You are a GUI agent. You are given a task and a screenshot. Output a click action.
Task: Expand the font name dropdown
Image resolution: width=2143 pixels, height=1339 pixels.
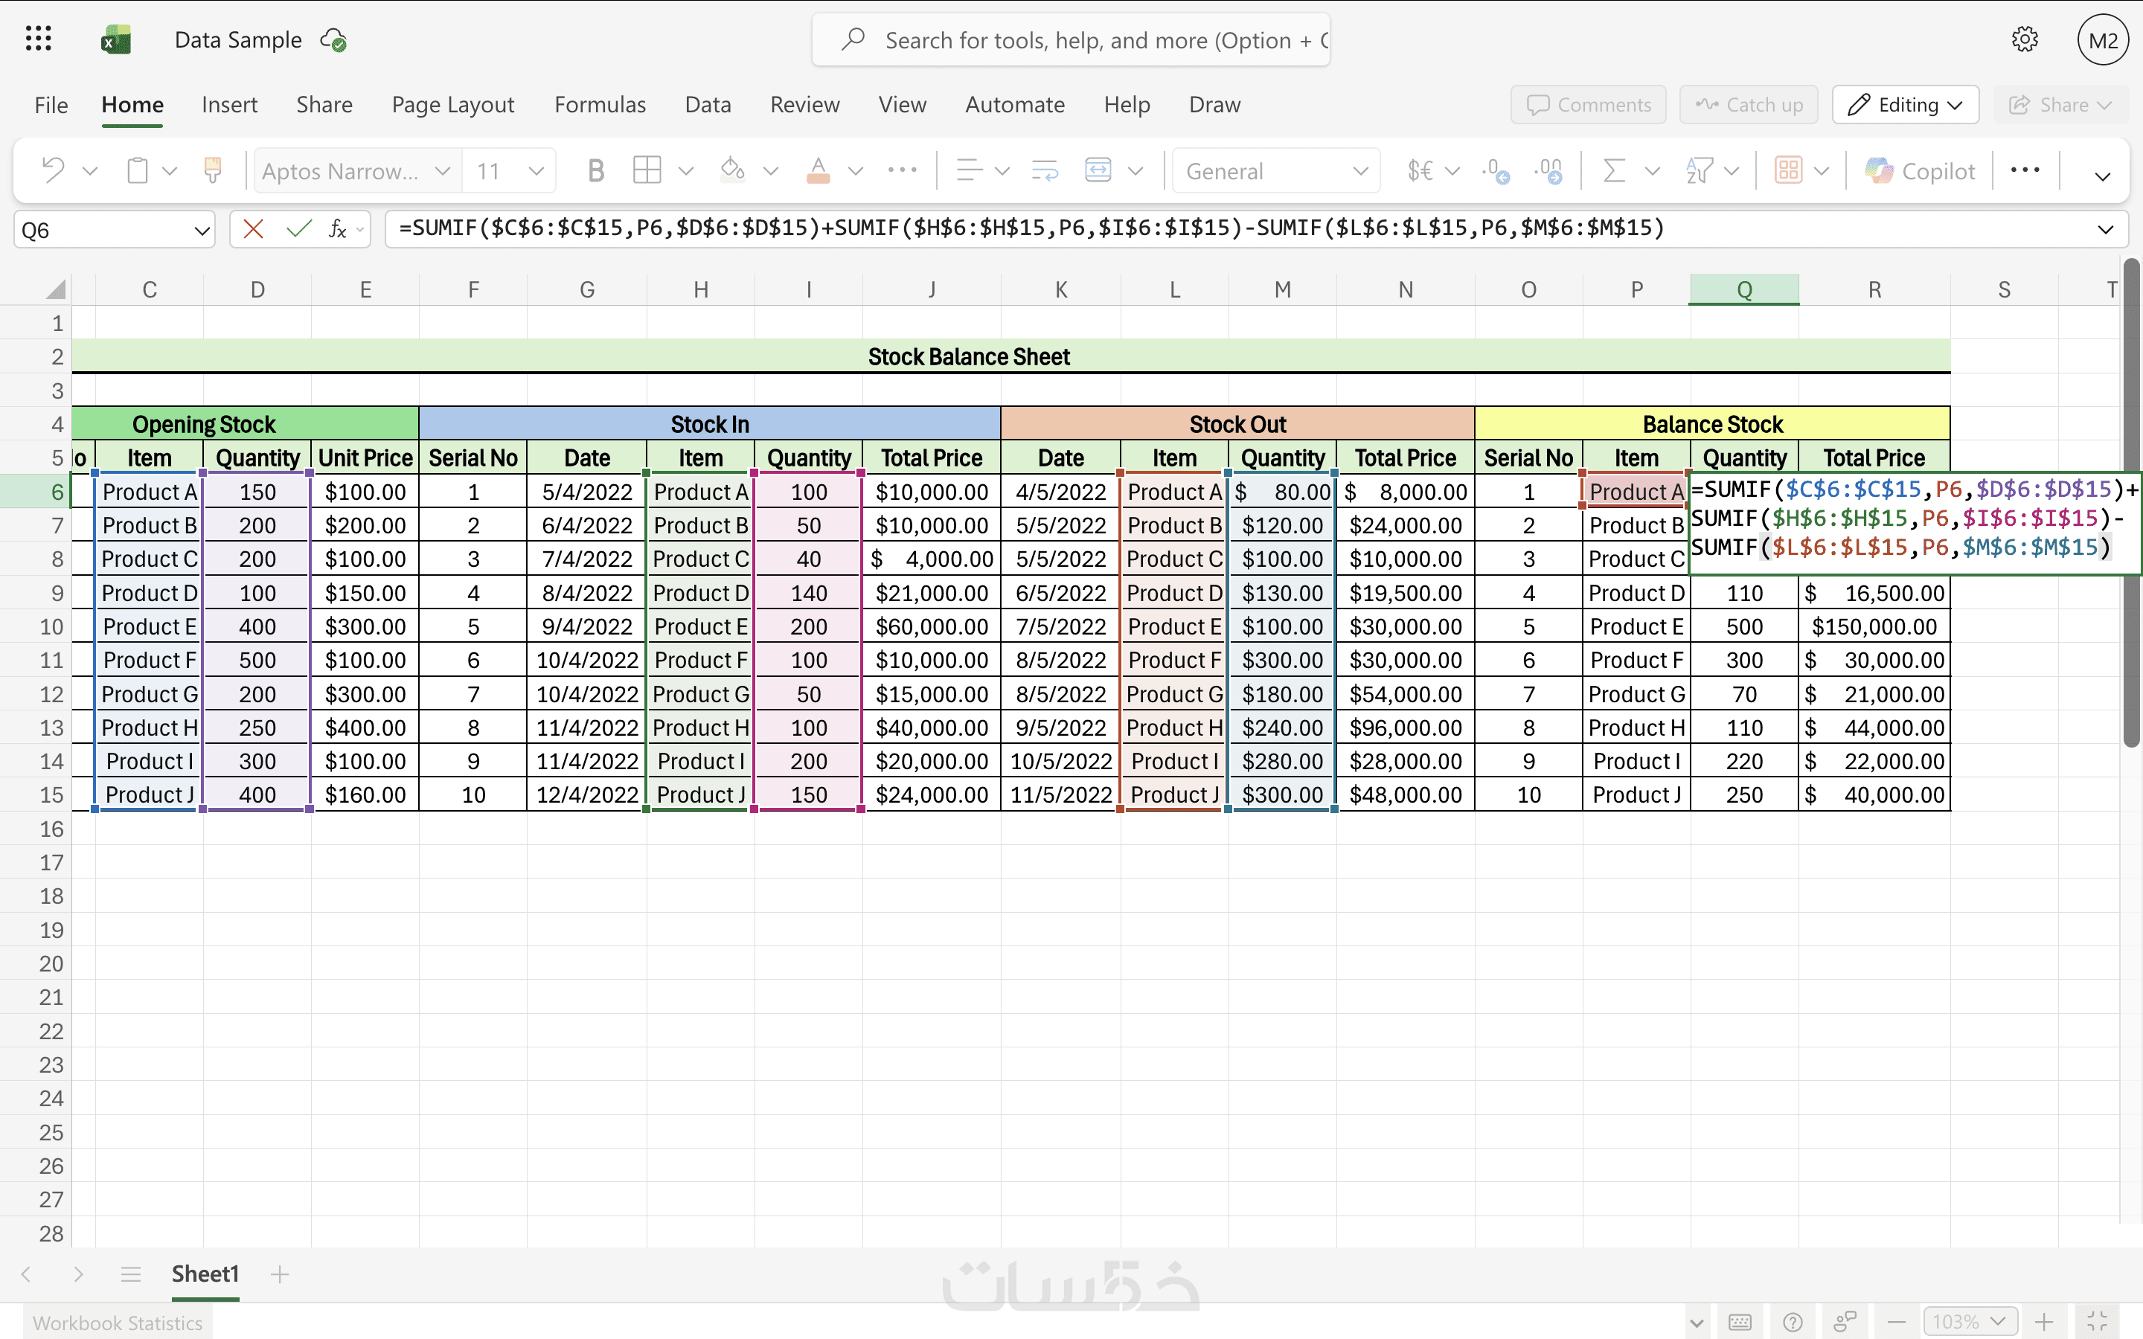pos(443,170)
